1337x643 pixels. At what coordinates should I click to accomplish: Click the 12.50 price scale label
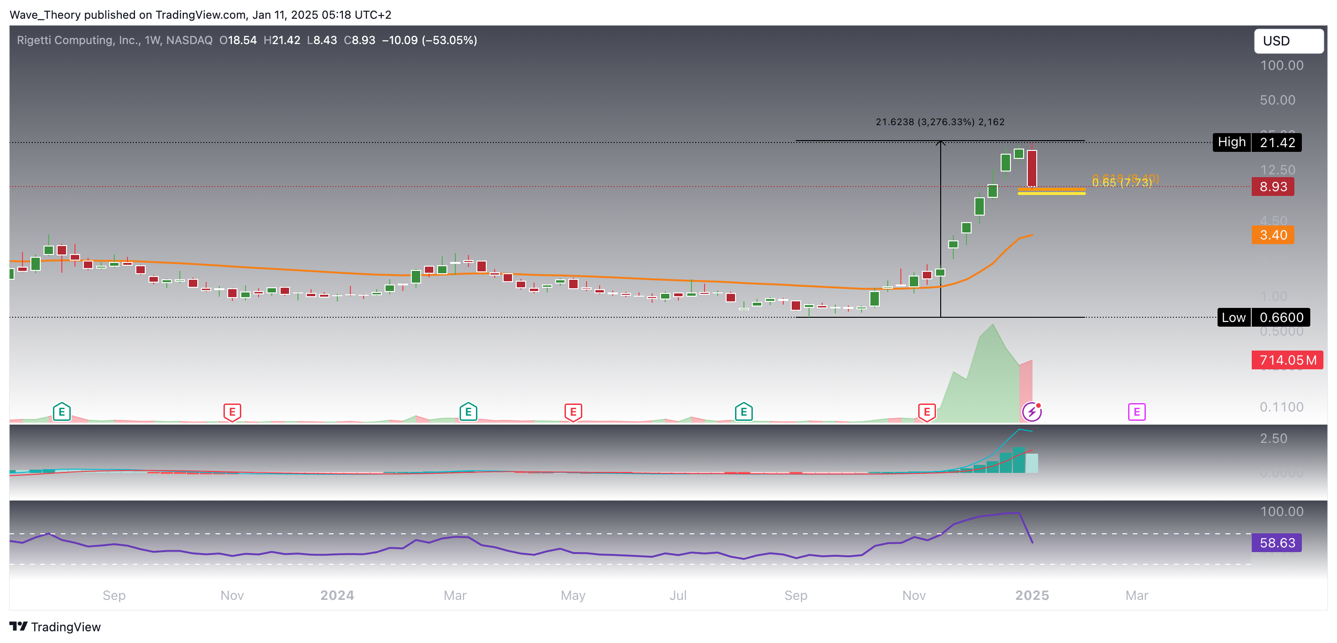pyautogui.click(x=1278, y=170)
